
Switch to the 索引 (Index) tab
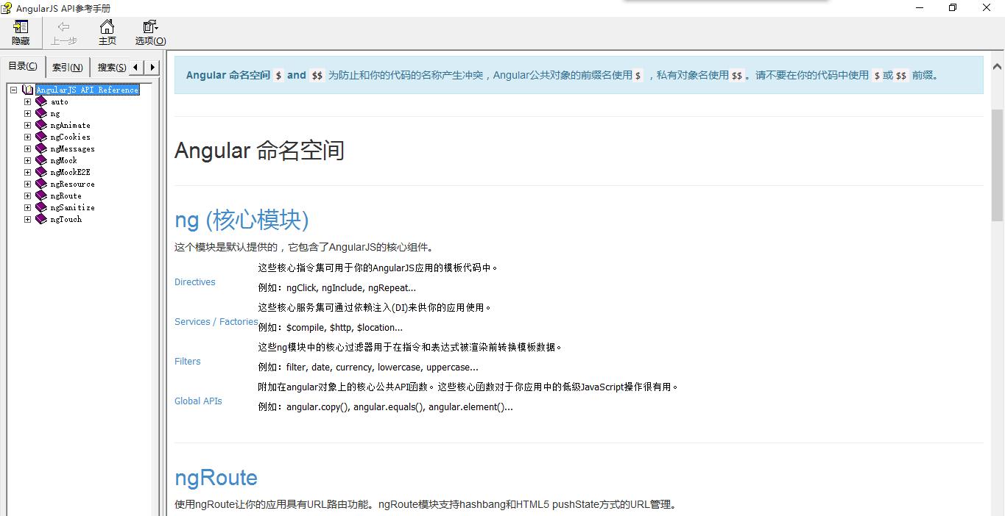67,66
